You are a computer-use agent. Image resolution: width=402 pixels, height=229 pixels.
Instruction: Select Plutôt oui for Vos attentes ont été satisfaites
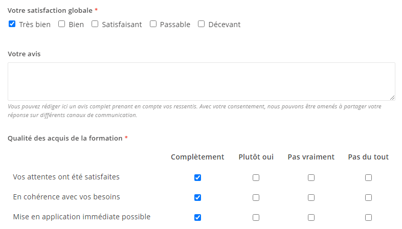tap(256, 177)
